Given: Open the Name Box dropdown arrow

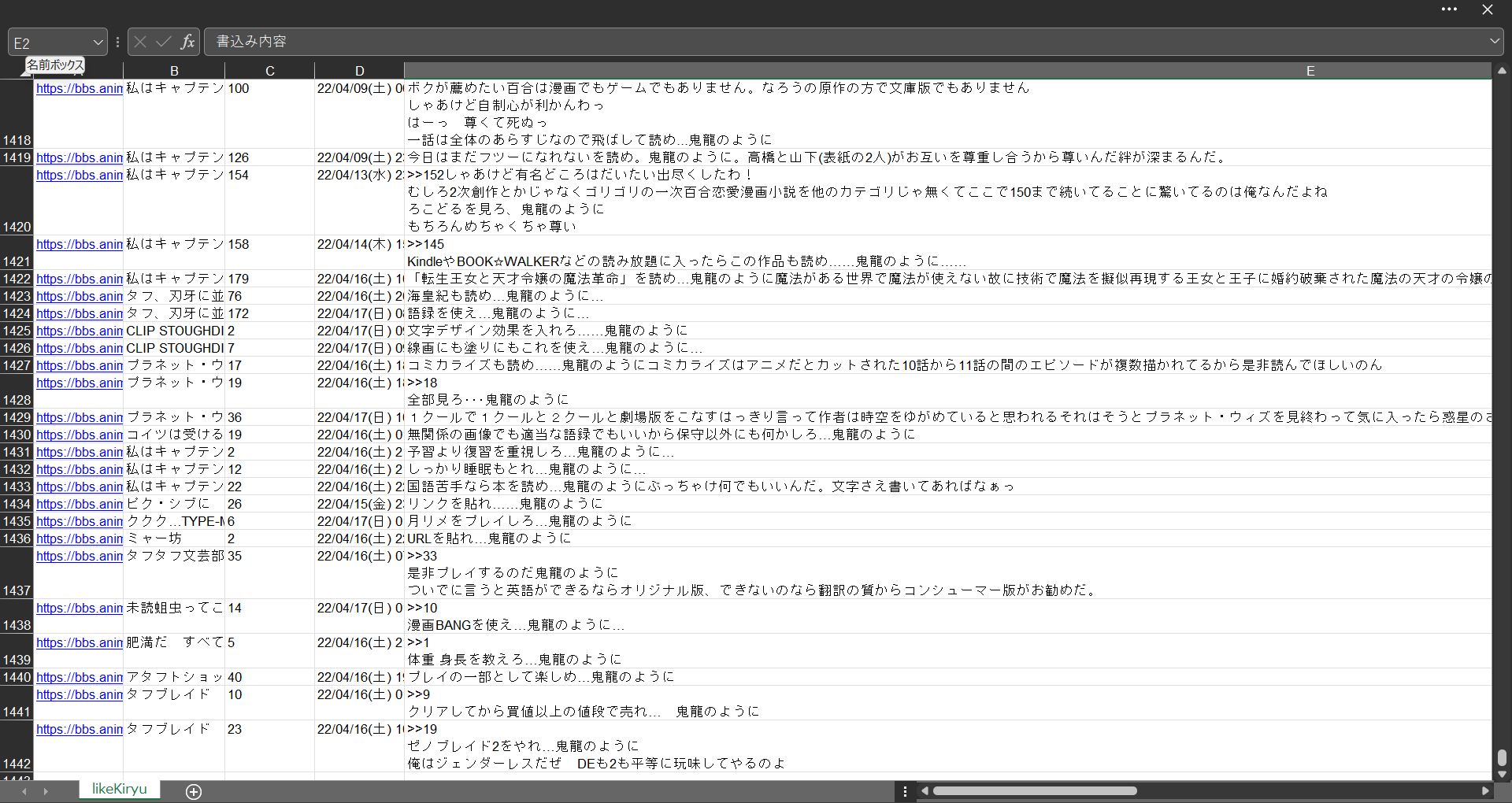Looking at the screenshot, I should click(x=98, y=43).
